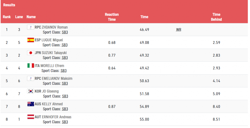Click SB3 sport class under Suzuki Takayuki
This screenshot has width=250, height=128.
point(64,58)
